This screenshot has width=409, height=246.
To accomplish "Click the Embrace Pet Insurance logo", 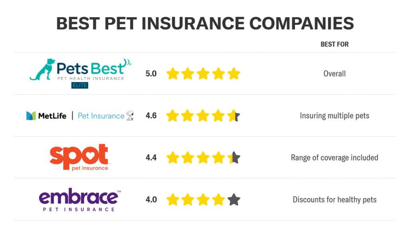I will (80, 200).
